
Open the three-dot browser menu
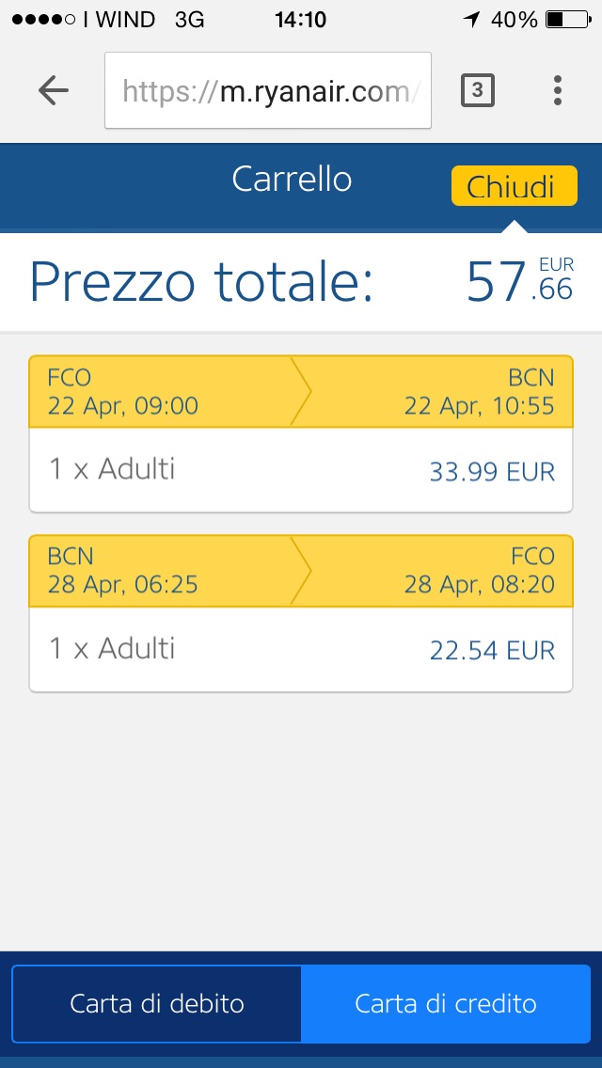(558, 90)
